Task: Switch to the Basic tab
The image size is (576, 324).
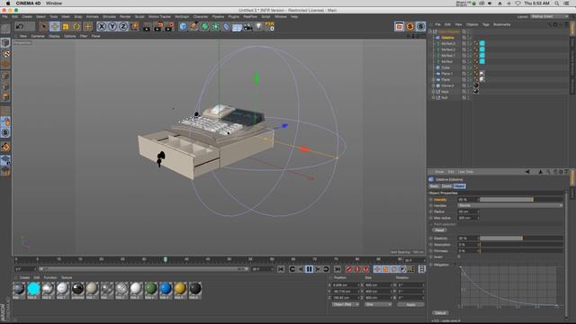Action: click(x=434, y=186)
